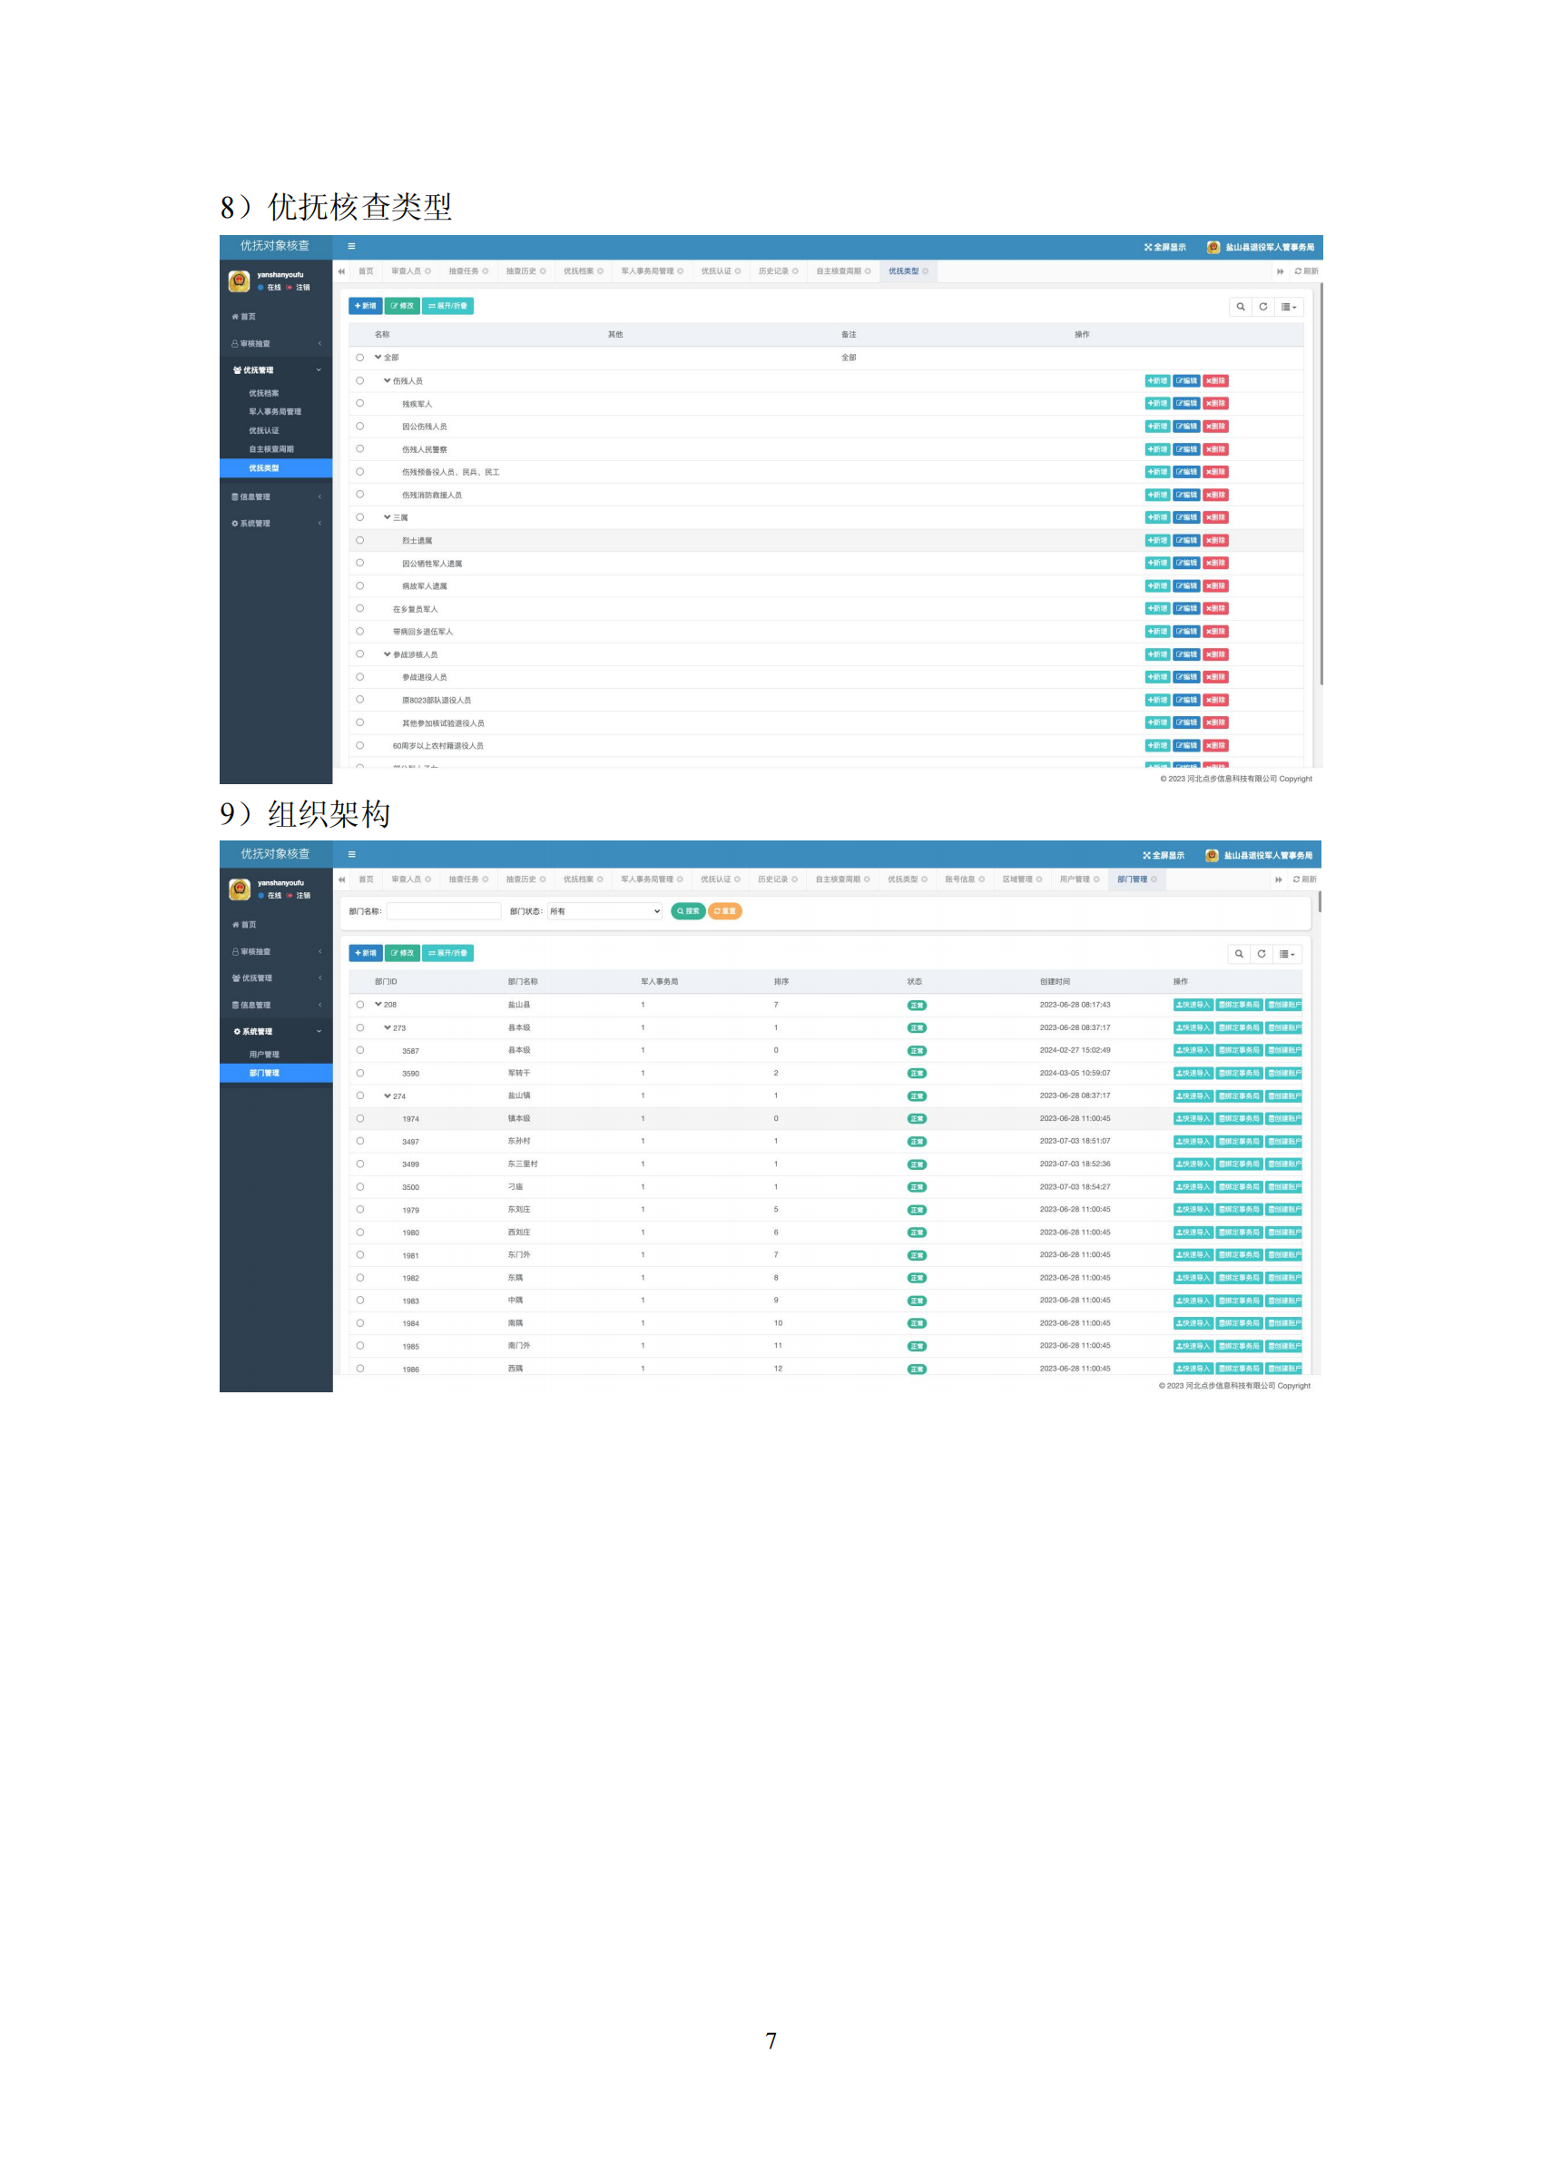Screen dimensions: 1542x2181
Task: Click the table refresh icon on 优抚类型 page
Action: coord(1262,307)
